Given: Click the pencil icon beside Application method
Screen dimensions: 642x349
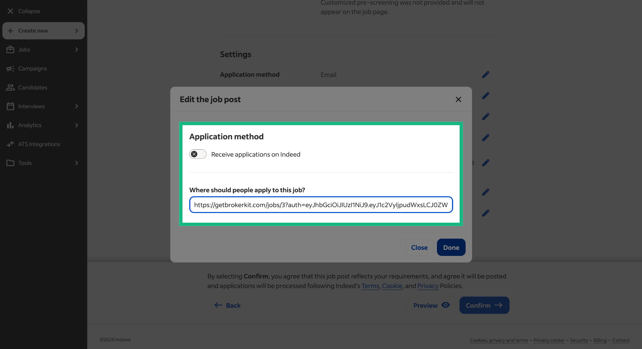Looking at the screenshot, I should coord(485,74).
